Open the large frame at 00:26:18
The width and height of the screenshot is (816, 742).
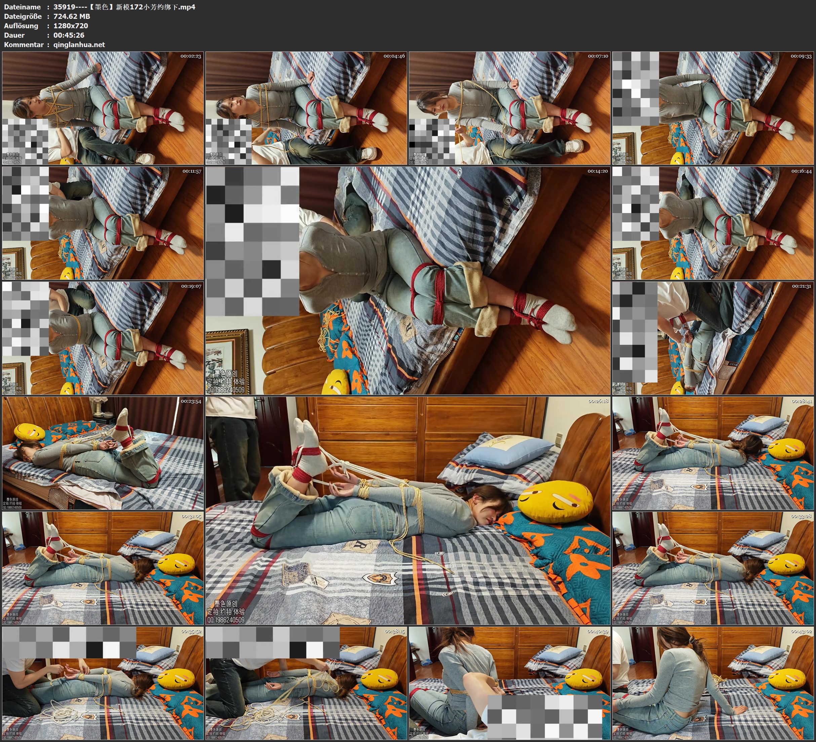[x=408, y=511]
